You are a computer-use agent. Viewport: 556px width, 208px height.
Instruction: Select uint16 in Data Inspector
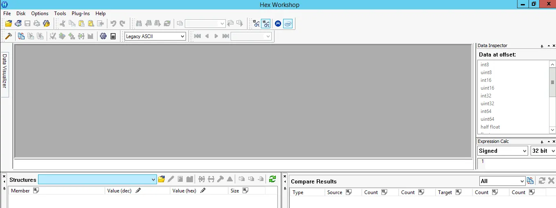coord(488,88)
